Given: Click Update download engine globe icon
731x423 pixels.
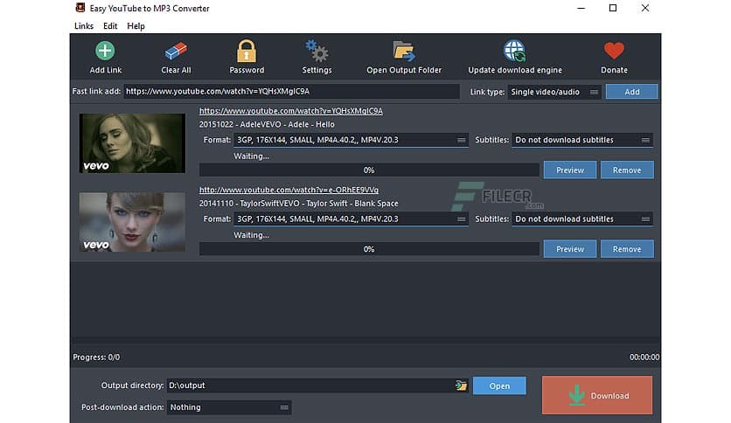Looking at the screenshot, I should coord(515,51).
